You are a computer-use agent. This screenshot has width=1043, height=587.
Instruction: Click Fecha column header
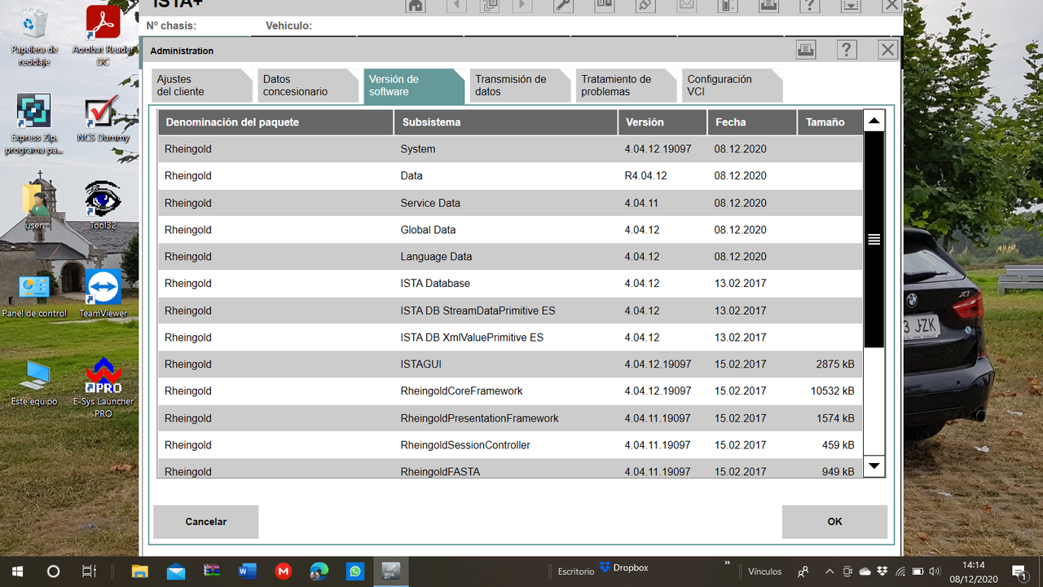752,122
